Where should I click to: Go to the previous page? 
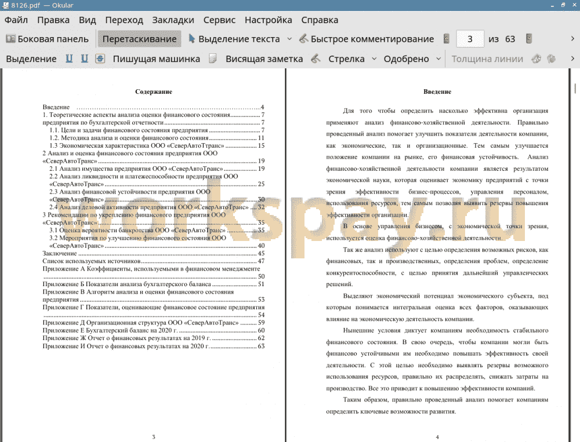click(x=447, y=39)
